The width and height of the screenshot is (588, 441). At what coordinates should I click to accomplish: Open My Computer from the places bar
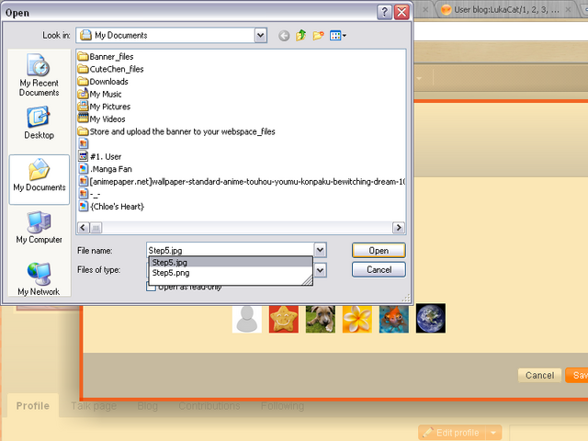click(39, 227)
